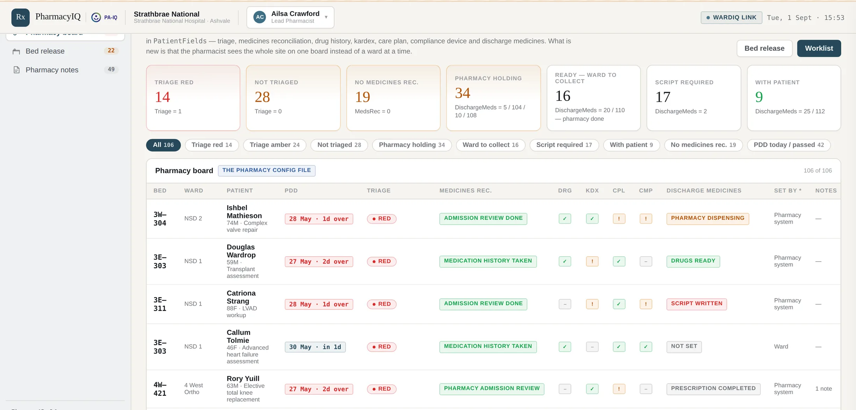The width and height of the screenshot is (856, 410).
Task: Click KDX dash status for Callum Tolmie
Action: coord(592,347)
